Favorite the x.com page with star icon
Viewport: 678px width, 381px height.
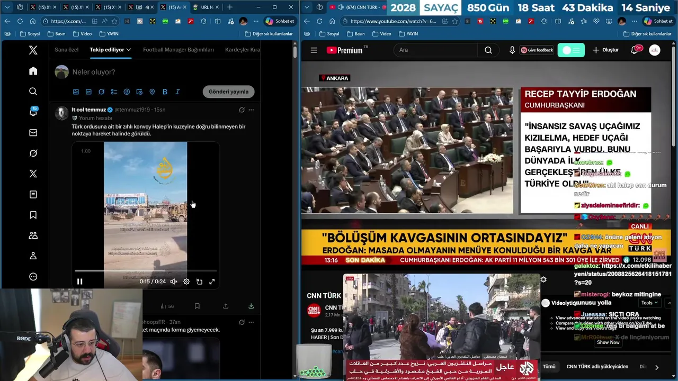pyautogui.click(x=115, y=21)
